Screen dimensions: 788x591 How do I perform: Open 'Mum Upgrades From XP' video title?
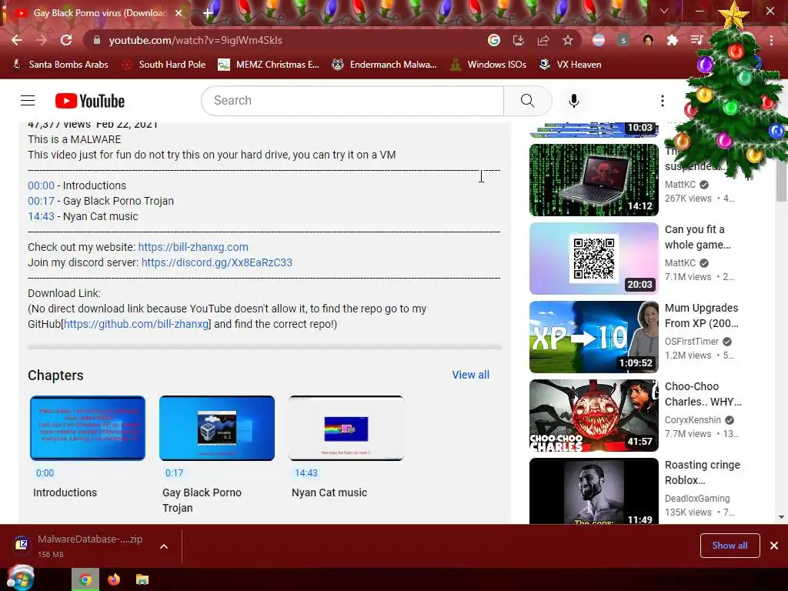702,316
